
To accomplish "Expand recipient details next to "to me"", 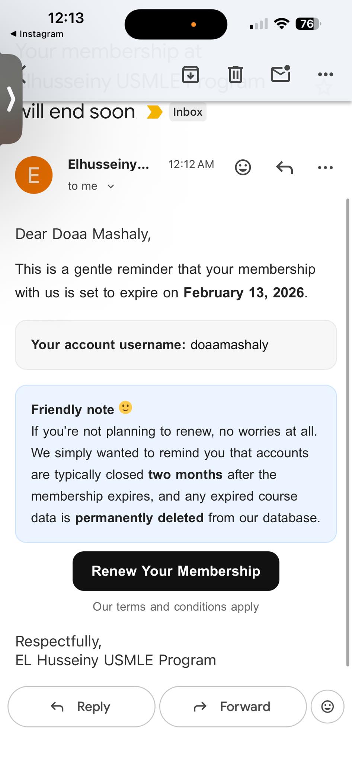I will 111,186.
